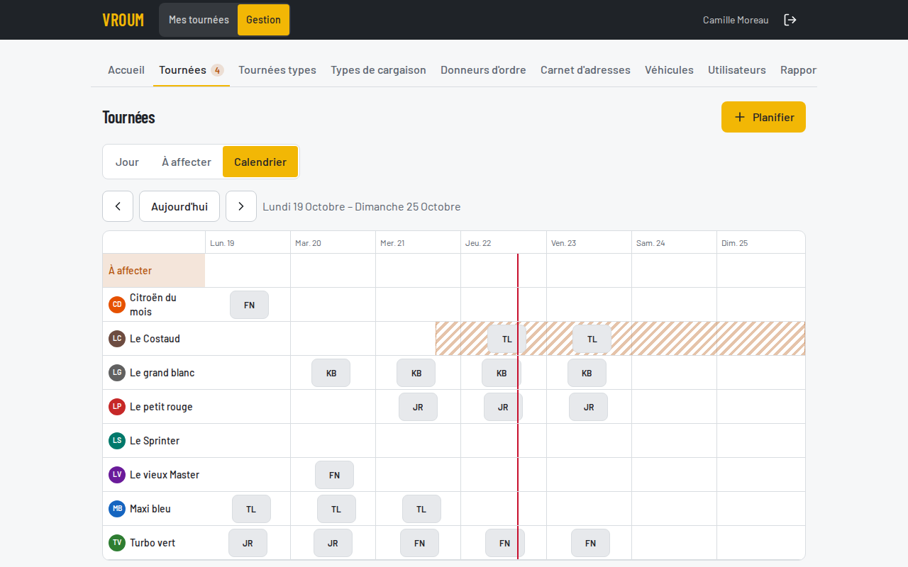Switch to Mes tournées mode

coord(199,20)
